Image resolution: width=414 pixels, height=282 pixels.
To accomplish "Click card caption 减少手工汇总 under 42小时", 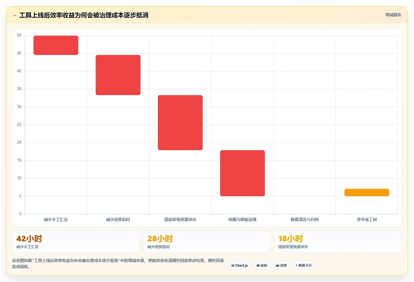I will tap(27, 247).
